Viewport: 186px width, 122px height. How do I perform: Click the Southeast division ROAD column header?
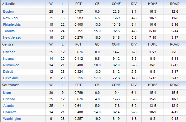click(175, 85)
